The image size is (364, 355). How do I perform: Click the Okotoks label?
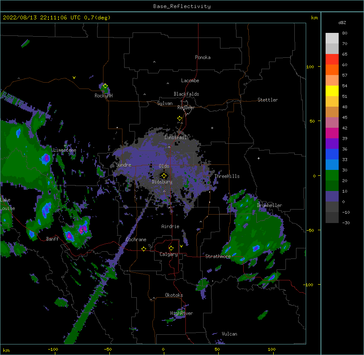point(174,295)
